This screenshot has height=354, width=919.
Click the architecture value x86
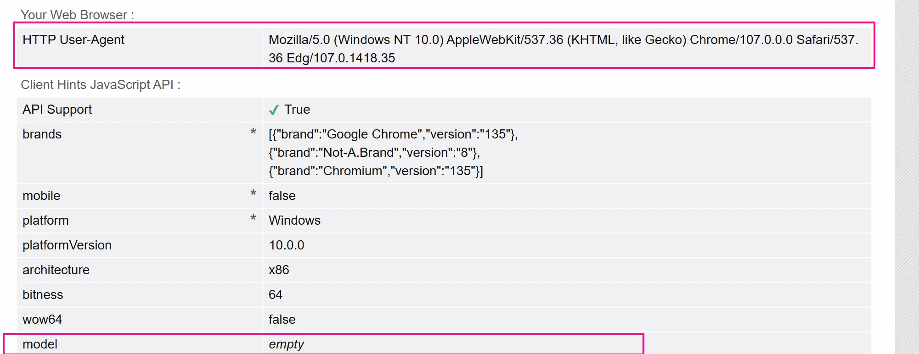click(279, 270)
